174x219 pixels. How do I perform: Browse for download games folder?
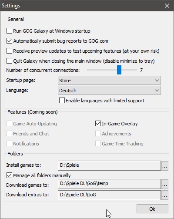165,184
